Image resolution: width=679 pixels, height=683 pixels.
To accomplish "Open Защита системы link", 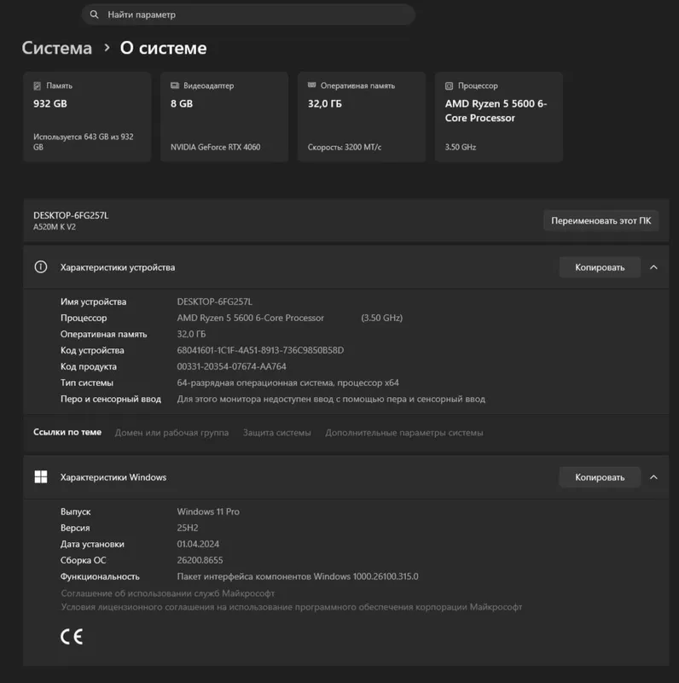I will (277, 433).
